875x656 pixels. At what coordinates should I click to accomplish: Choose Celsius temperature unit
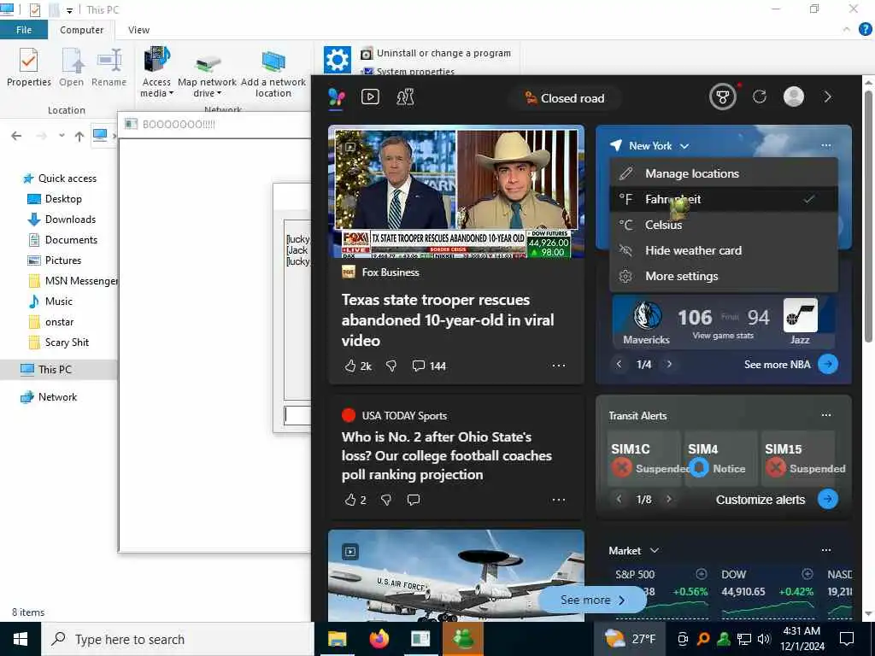[x=724, y=225]
